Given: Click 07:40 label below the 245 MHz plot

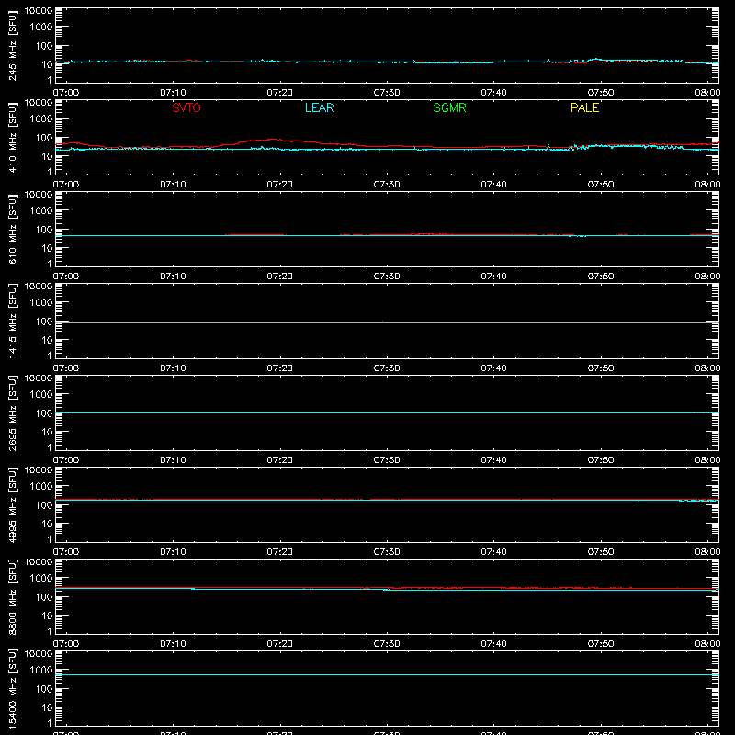Looking at the screenshot, I should coord(493,93).
